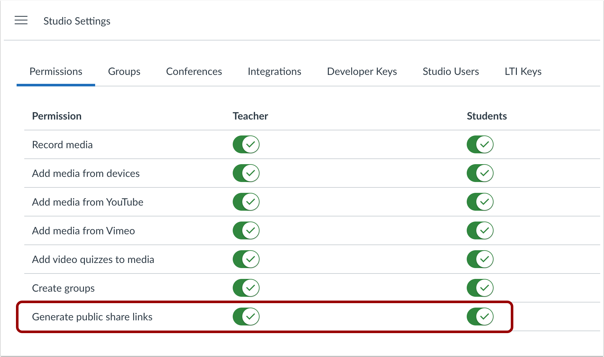The height and width of the screenshot is (357, 604).
Task: Toggle Record media for Teacher
Action: point(246,144)
